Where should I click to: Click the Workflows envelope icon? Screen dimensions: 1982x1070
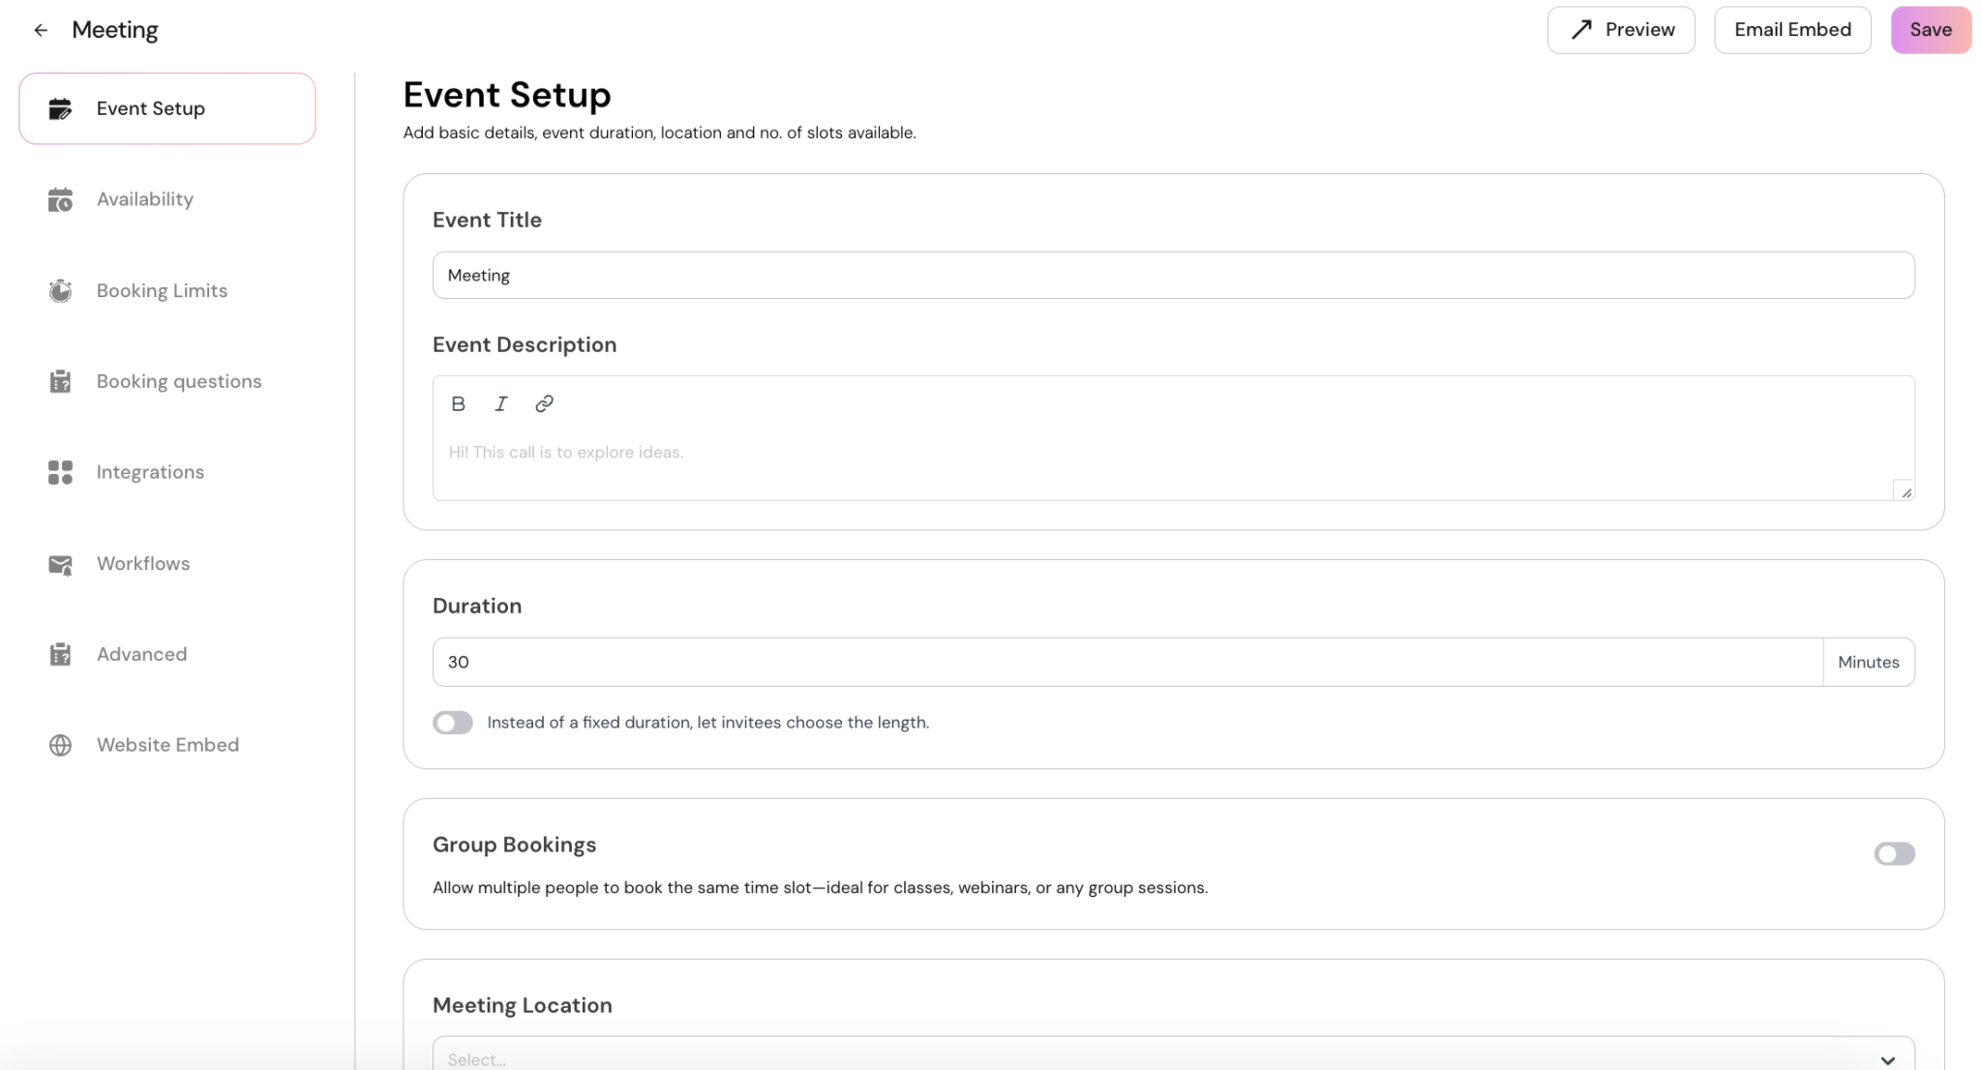click(60, 564)
